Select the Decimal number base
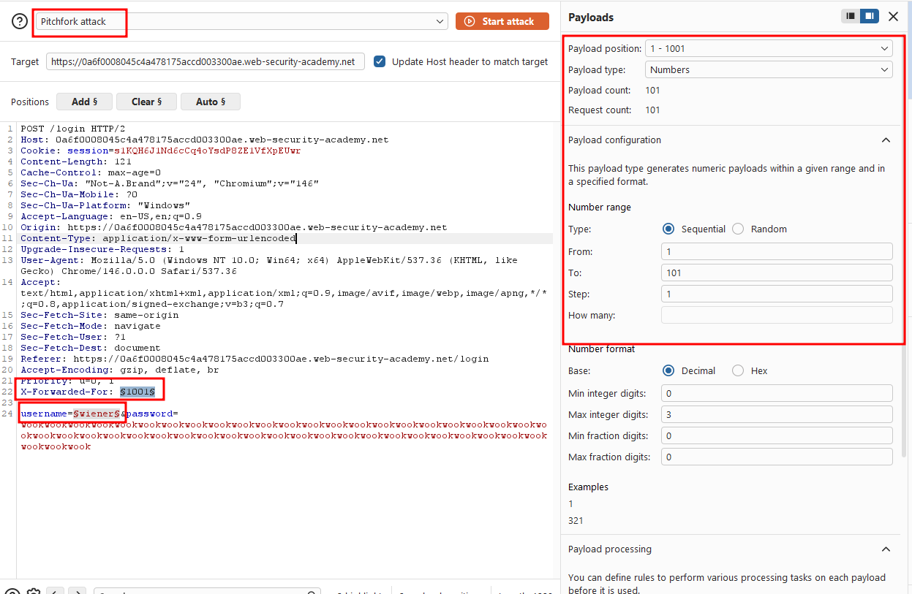This screenshot has width=912, height=594. (668, 371)
